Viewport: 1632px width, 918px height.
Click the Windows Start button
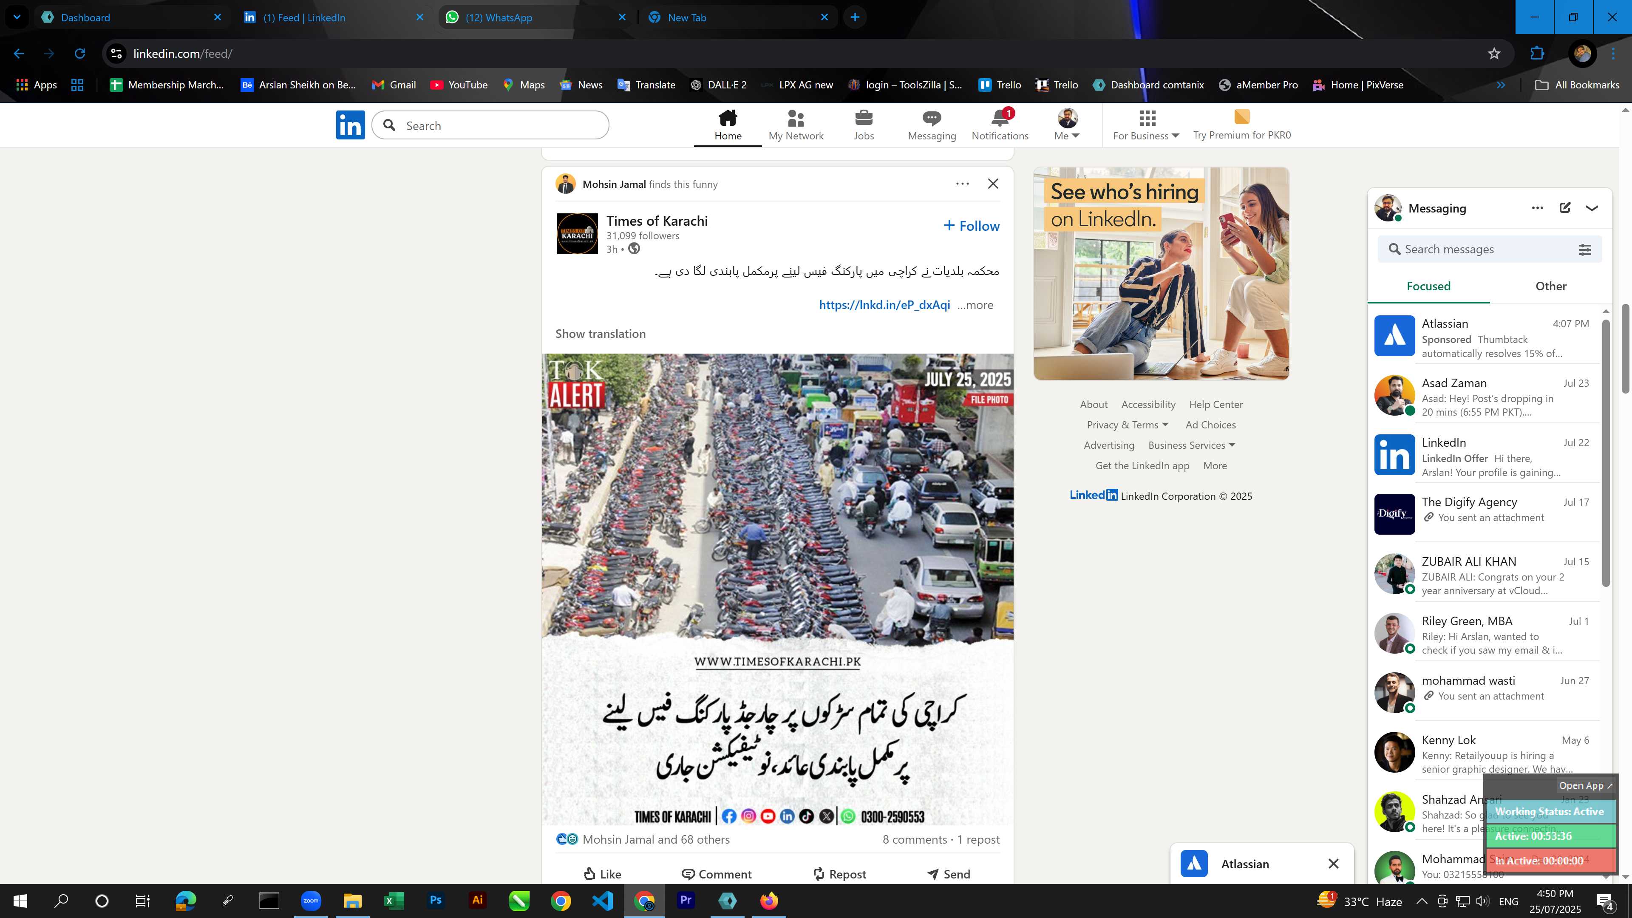coord(20,900)
